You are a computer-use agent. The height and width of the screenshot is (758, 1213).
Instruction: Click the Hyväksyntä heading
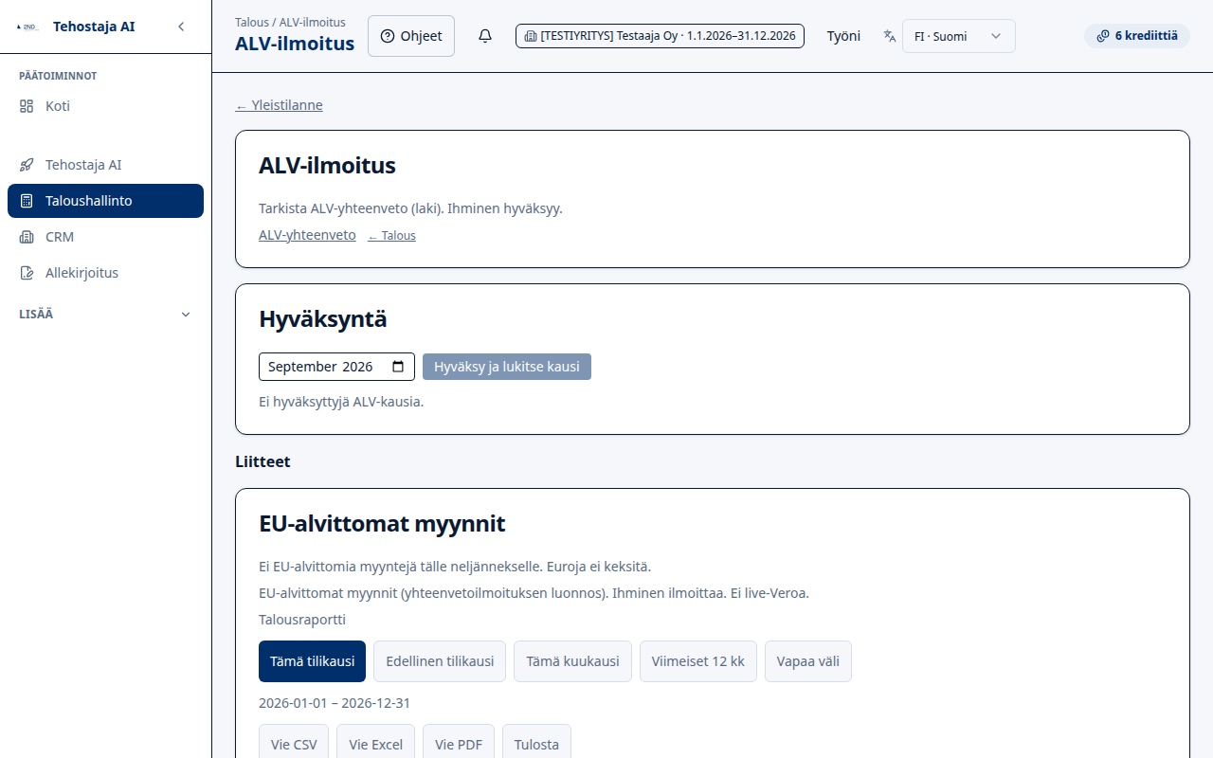point(323,319)
